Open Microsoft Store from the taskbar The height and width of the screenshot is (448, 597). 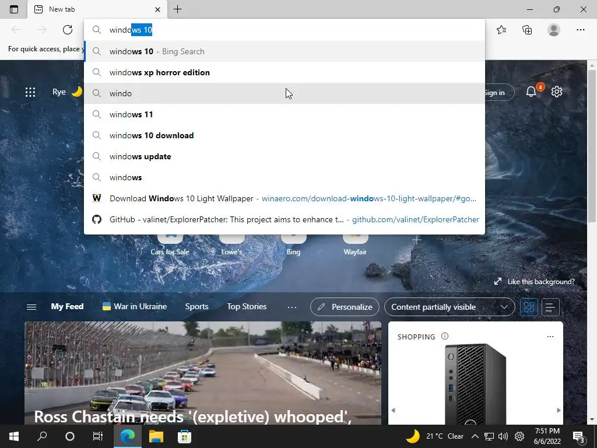(184, 436)
